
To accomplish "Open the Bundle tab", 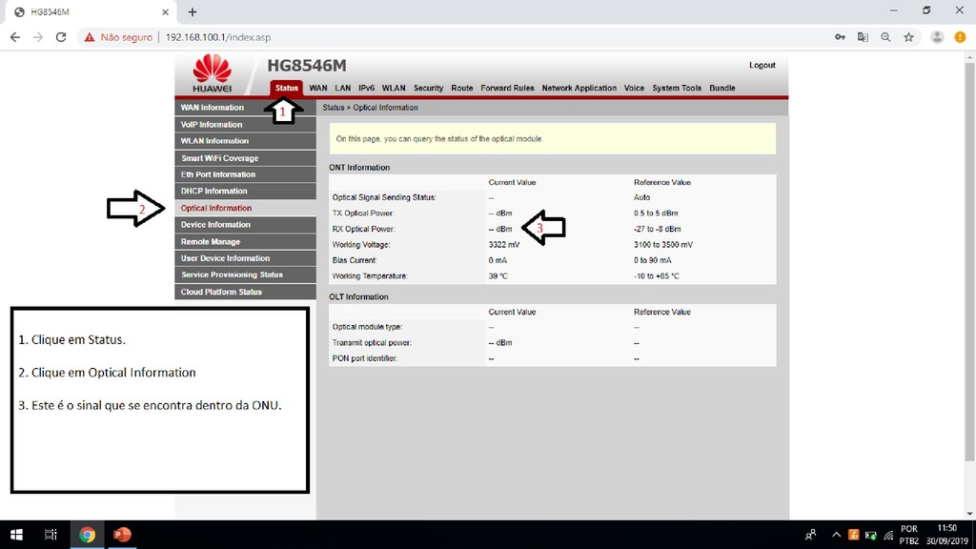I will coord(722,89).
